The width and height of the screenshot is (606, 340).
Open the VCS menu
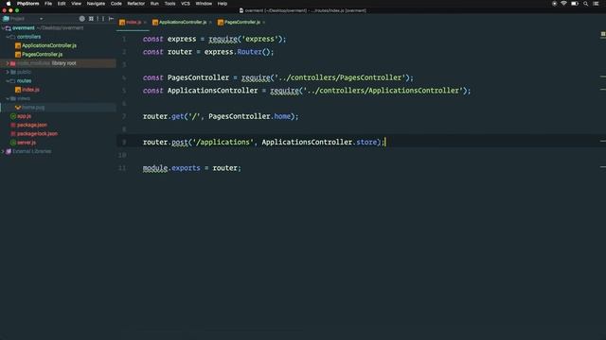tap(186, 4)
